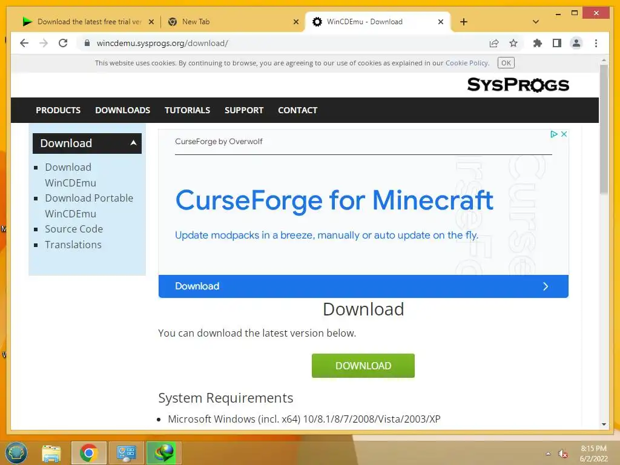Viewport: 620px width, 465px height.
Task: Open the Chrome profile avatar
Action: (576, 43)
